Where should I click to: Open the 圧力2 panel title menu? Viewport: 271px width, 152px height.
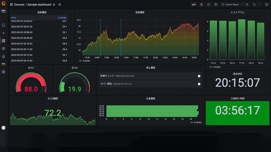[74, 68]
